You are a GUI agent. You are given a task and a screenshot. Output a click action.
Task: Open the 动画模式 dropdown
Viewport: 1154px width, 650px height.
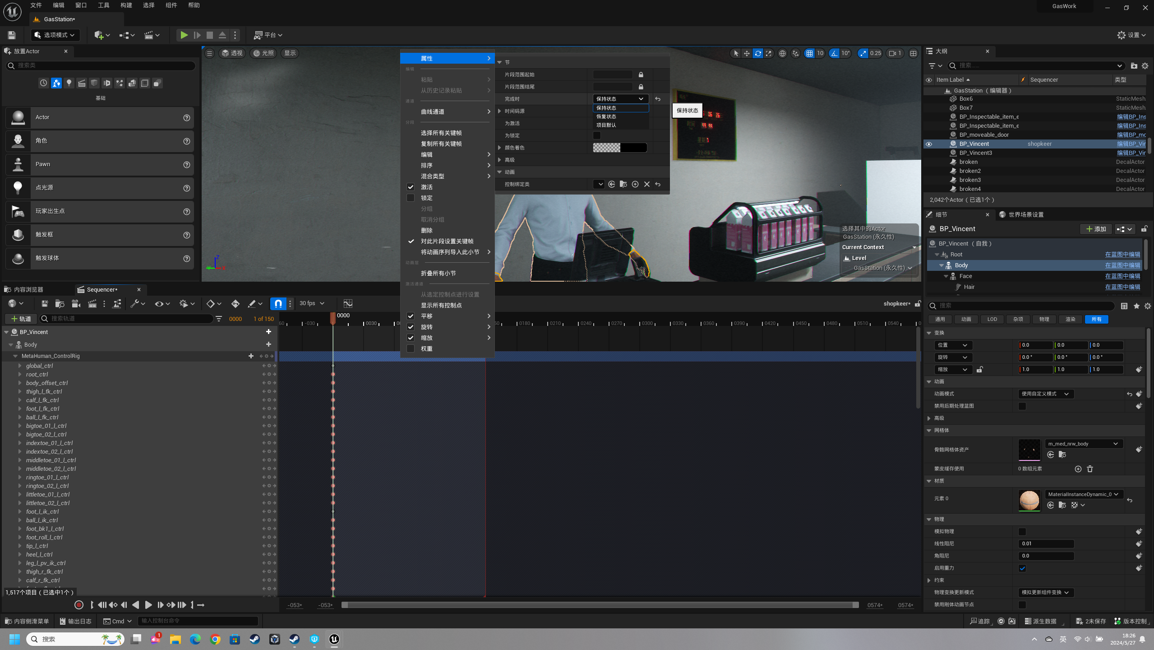pos(1045,394)
